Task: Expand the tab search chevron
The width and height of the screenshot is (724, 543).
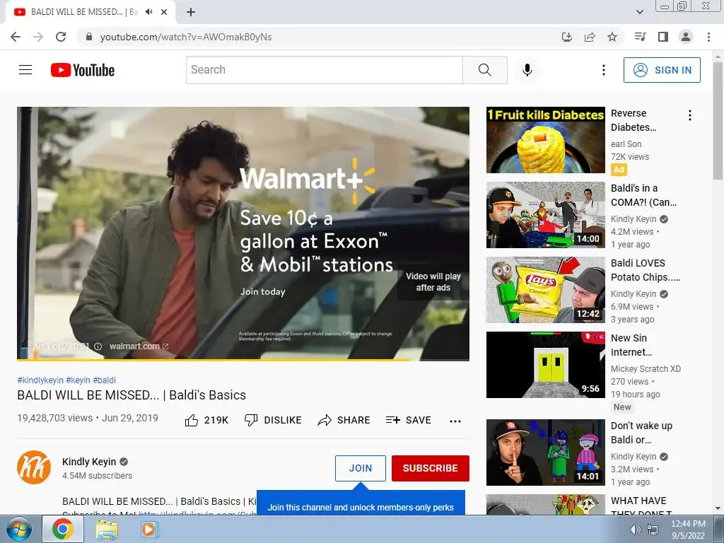Action: coord(639,12)
